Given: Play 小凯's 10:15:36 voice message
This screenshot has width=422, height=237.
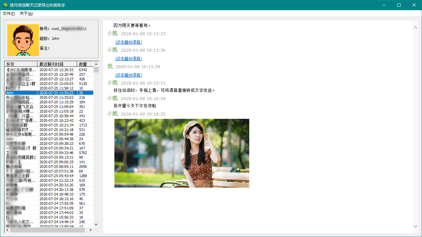Looking at the screenshot, I should [129, 59].
